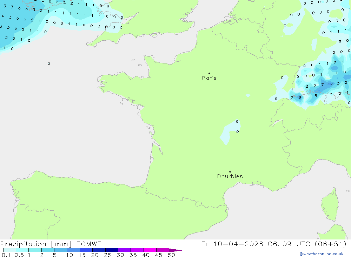Viewport: 351px width, 257px height.
Task: Click the '4' value at top-left ocean
Action: 3,16
